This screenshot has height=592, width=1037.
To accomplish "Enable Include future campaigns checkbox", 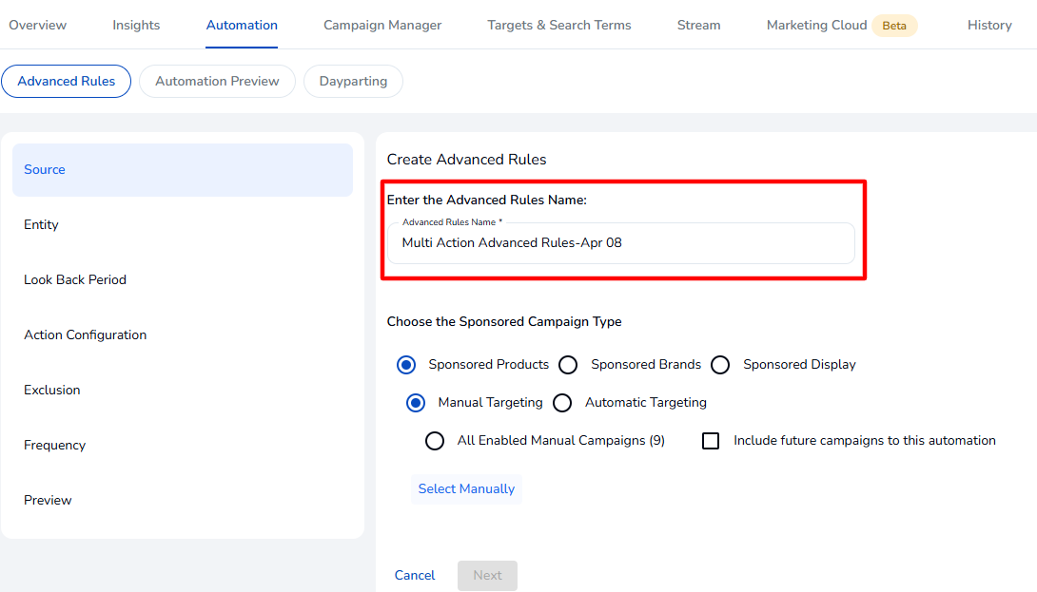I will [711, 441].
